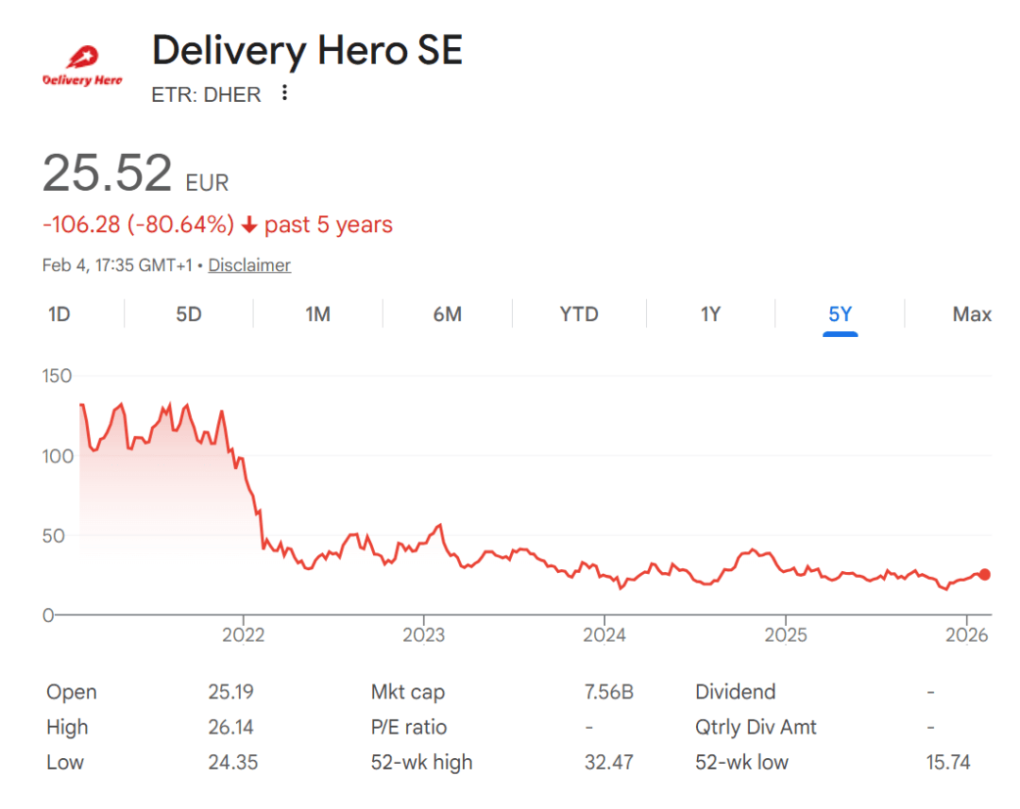Switch to the 6M chart range
Viewport: 1020px width, 809px height.
point(448,314)
